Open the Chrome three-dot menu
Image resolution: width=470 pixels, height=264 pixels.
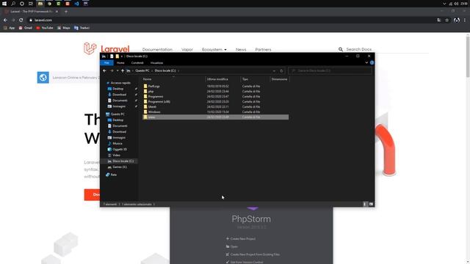click(465, 20)
